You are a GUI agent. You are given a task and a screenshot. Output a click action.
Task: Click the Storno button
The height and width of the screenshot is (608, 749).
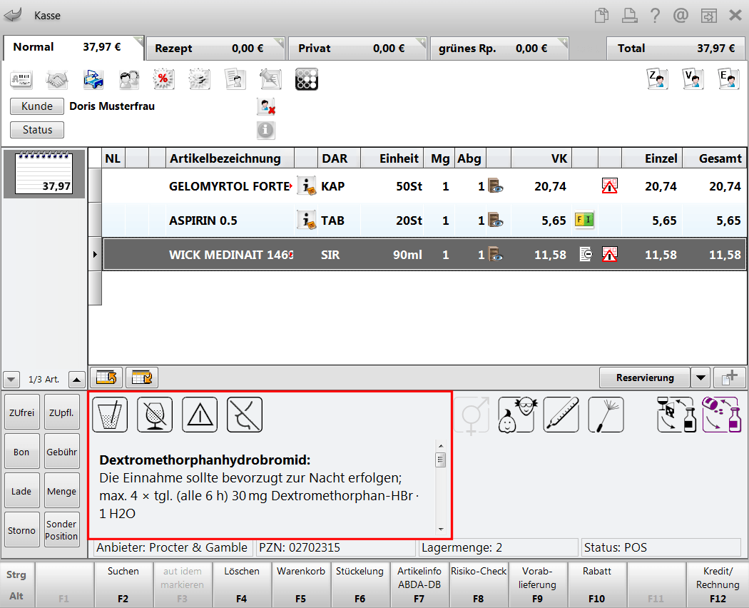22,530
